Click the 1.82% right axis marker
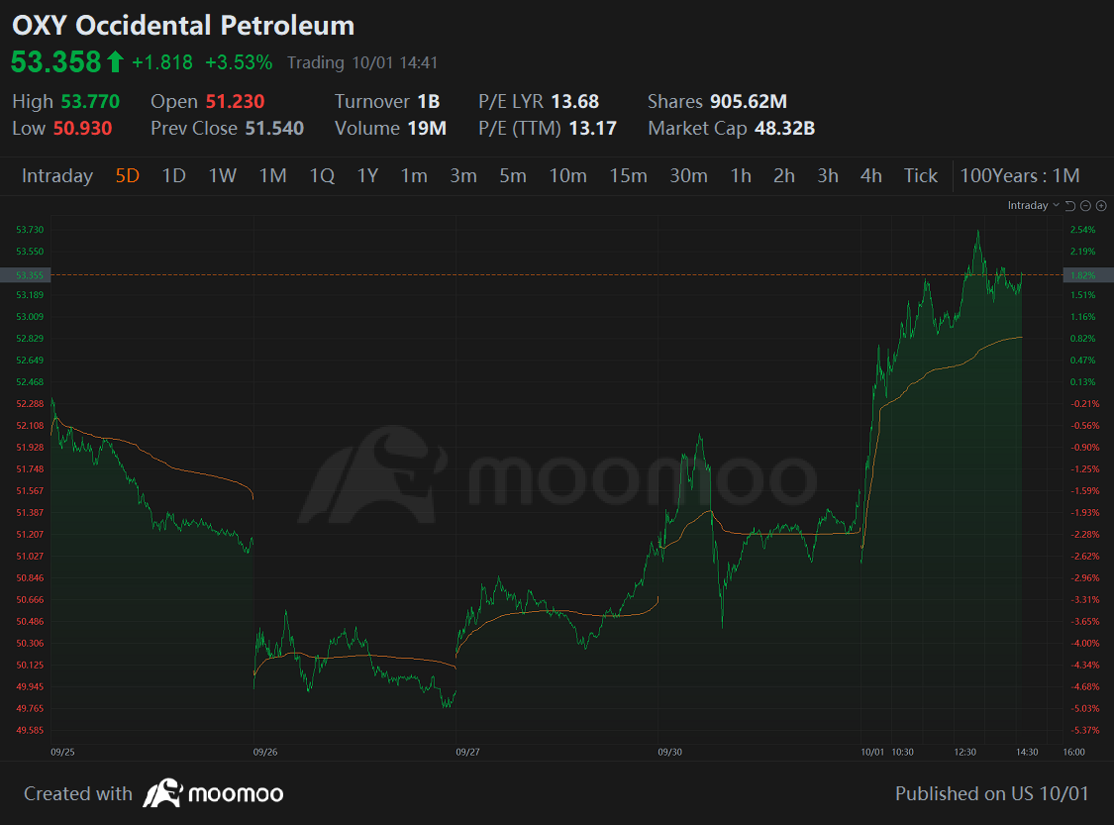The width and height of the screenshot is (1114, 825). point(1087,275)
